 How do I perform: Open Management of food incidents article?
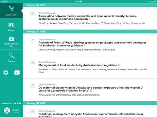[x=78, y=65]
